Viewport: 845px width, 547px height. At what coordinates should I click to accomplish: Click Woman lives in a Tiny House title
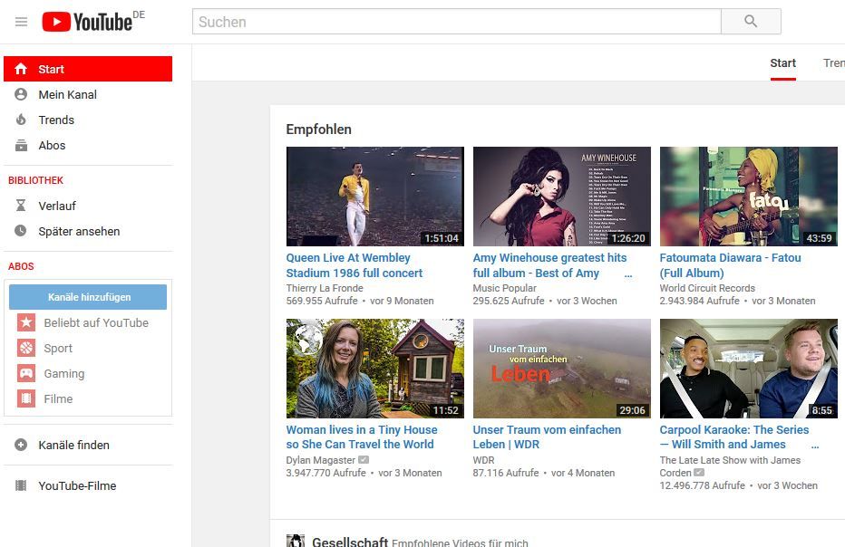362,437
